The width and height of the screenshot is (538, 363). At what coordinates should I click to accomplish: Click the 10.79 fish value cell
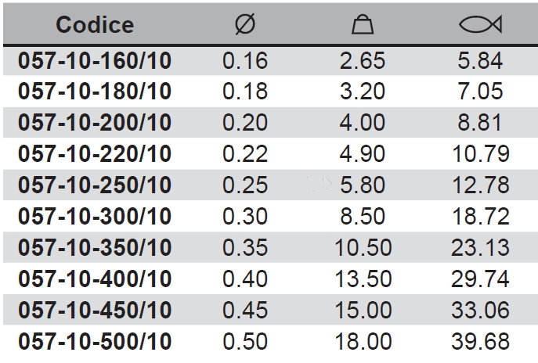[480, 154]
